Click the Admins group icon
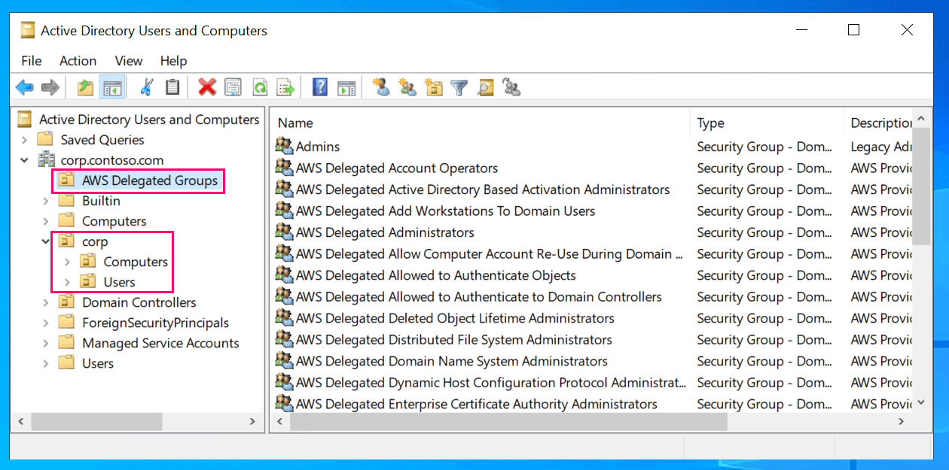Image resolution: width=949 pixels, height=470 pixels. [x=284, y=146]
